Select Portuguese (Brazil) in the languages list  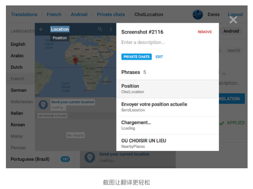pos(30,159)
